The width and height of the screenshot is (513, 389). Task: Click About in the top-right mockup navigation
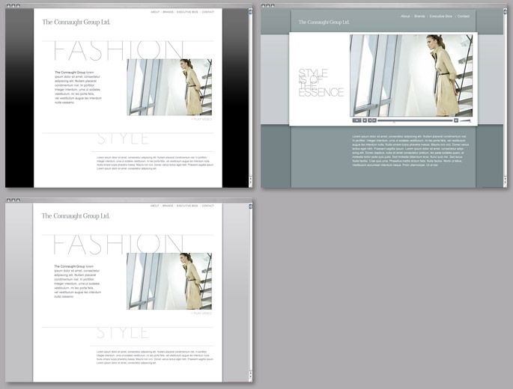point(405,16)
